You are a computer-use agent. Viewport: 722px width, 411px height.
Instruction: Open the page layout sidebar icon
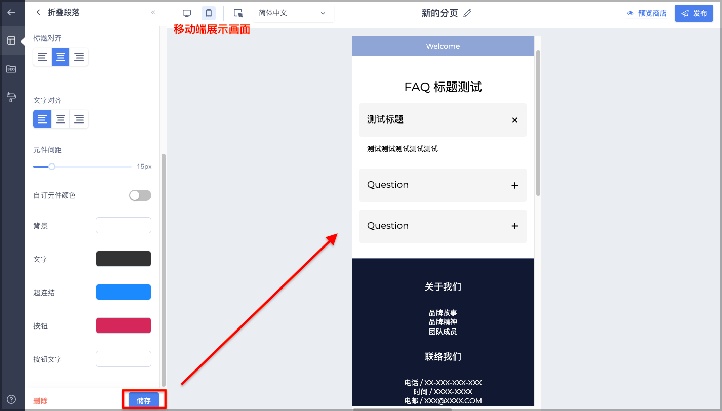[x=11, y=40]
